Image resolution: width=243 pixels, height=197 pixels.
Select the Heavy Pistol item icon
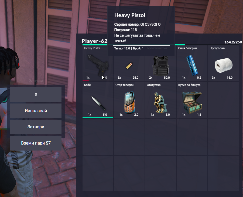(98, 65)
